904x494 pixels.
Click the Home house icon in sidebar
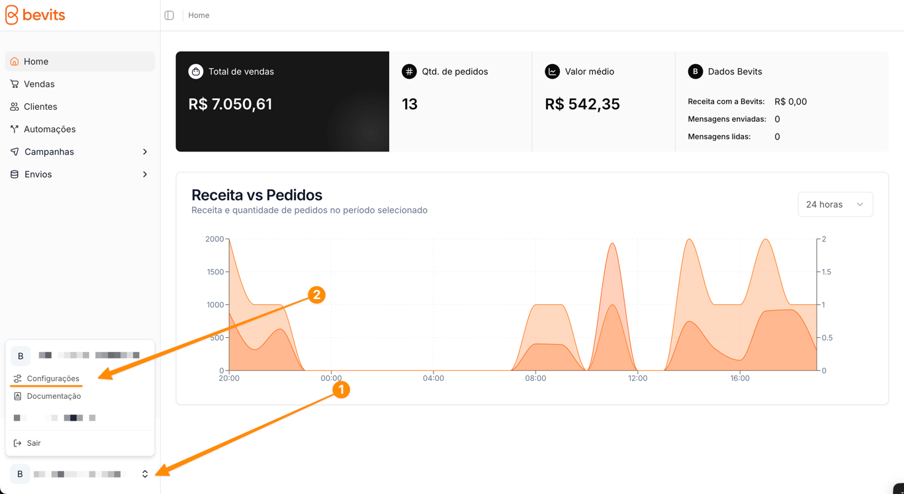(x=15, y=62)
